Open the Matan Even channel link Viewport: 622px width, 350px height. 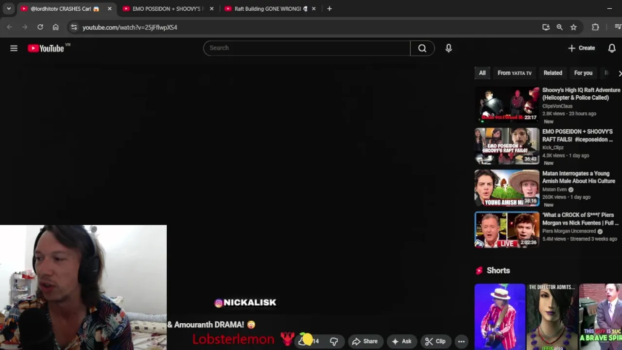coord(554,190)
